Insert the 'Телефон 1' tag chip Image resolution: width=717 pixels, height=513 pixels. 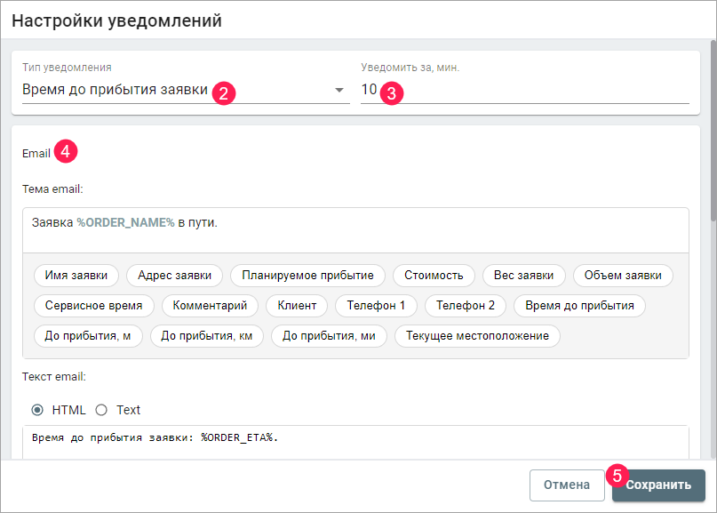tap(376, 306)
